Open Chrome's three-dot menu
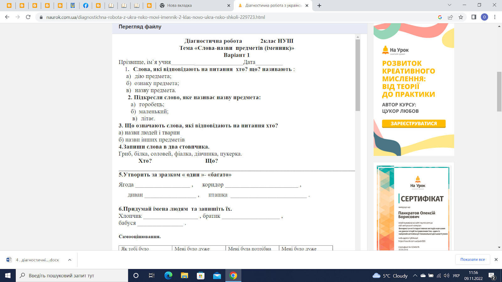The width and height of the screenshot is (502, 282). click(x=495, y=17)
